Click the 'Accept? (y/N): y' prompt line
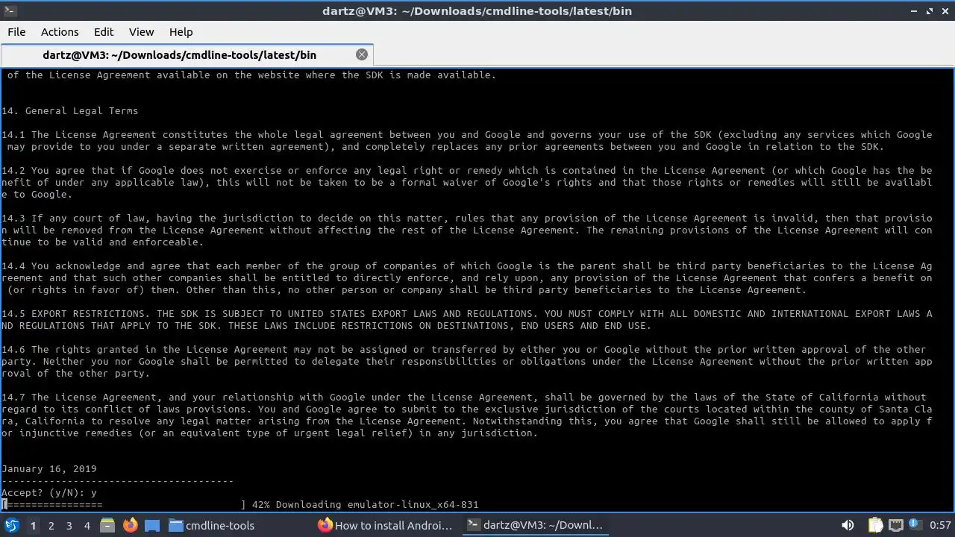The height and width of the screenshot is (537, 955). 49,493
